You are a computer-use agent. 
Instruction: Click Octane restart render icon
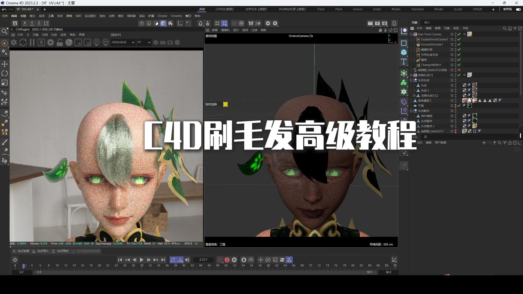(x=23, y=42)
